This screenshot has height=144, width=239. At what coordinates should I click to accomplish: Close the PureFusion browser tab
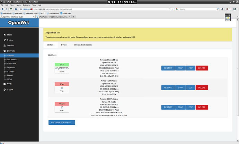click(70, 17)
